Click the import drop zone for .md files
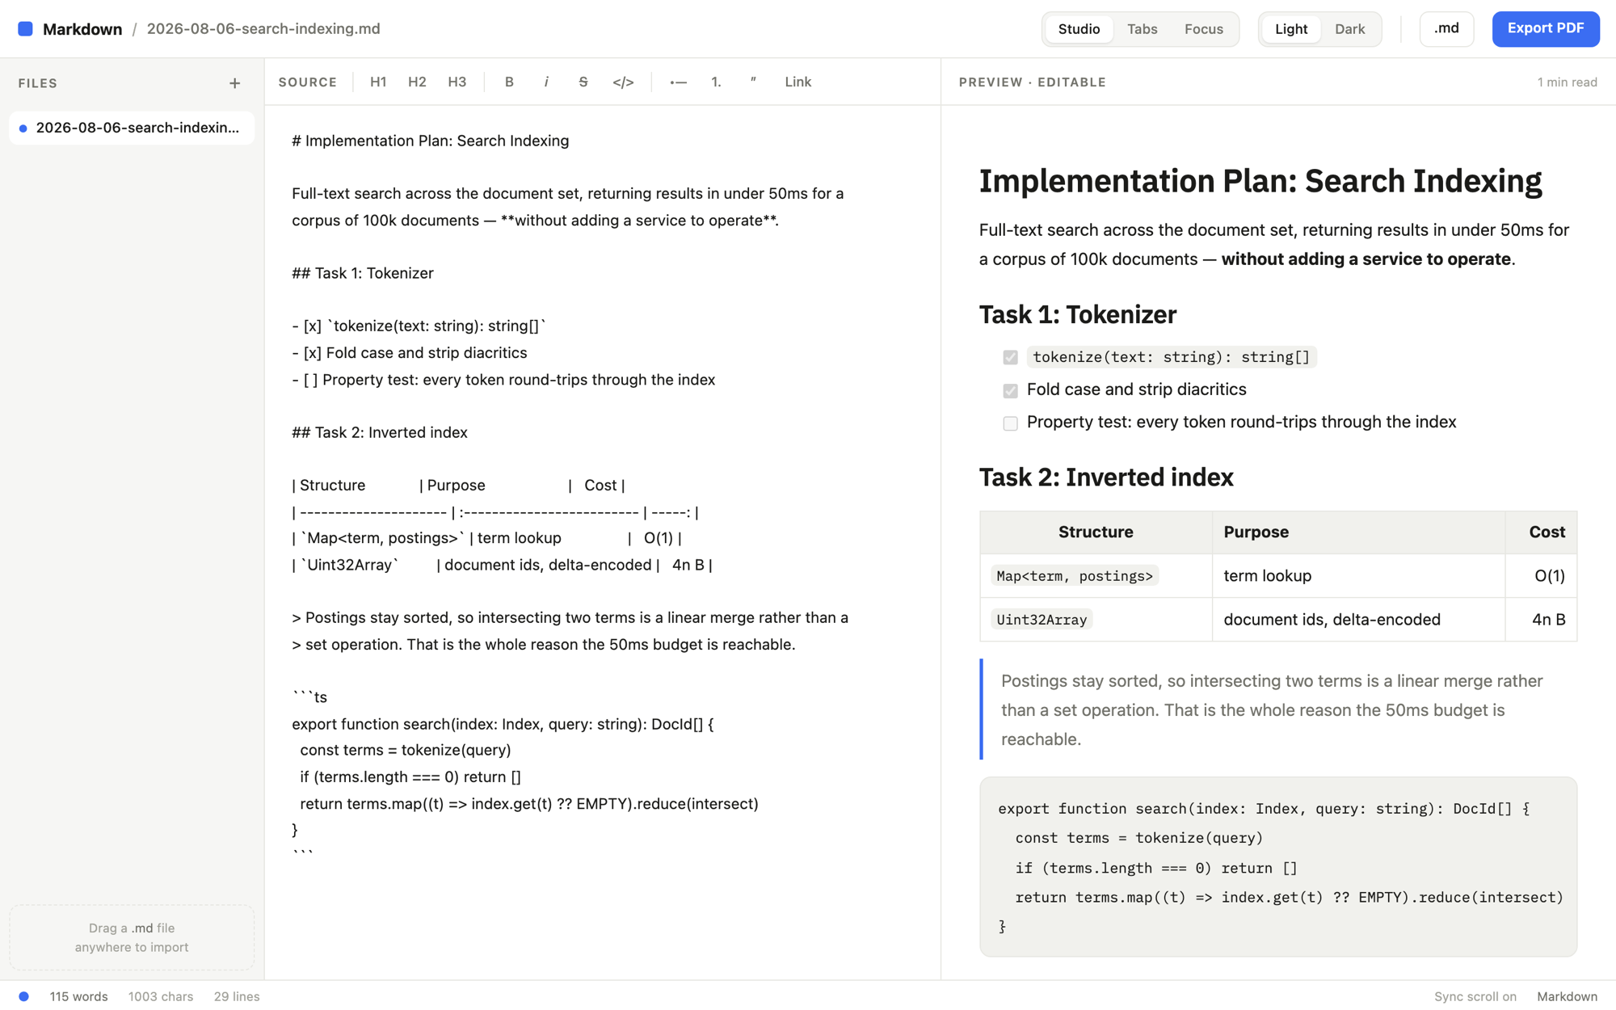Viewport: 1616px width, 1010px height. coord(132,937)
